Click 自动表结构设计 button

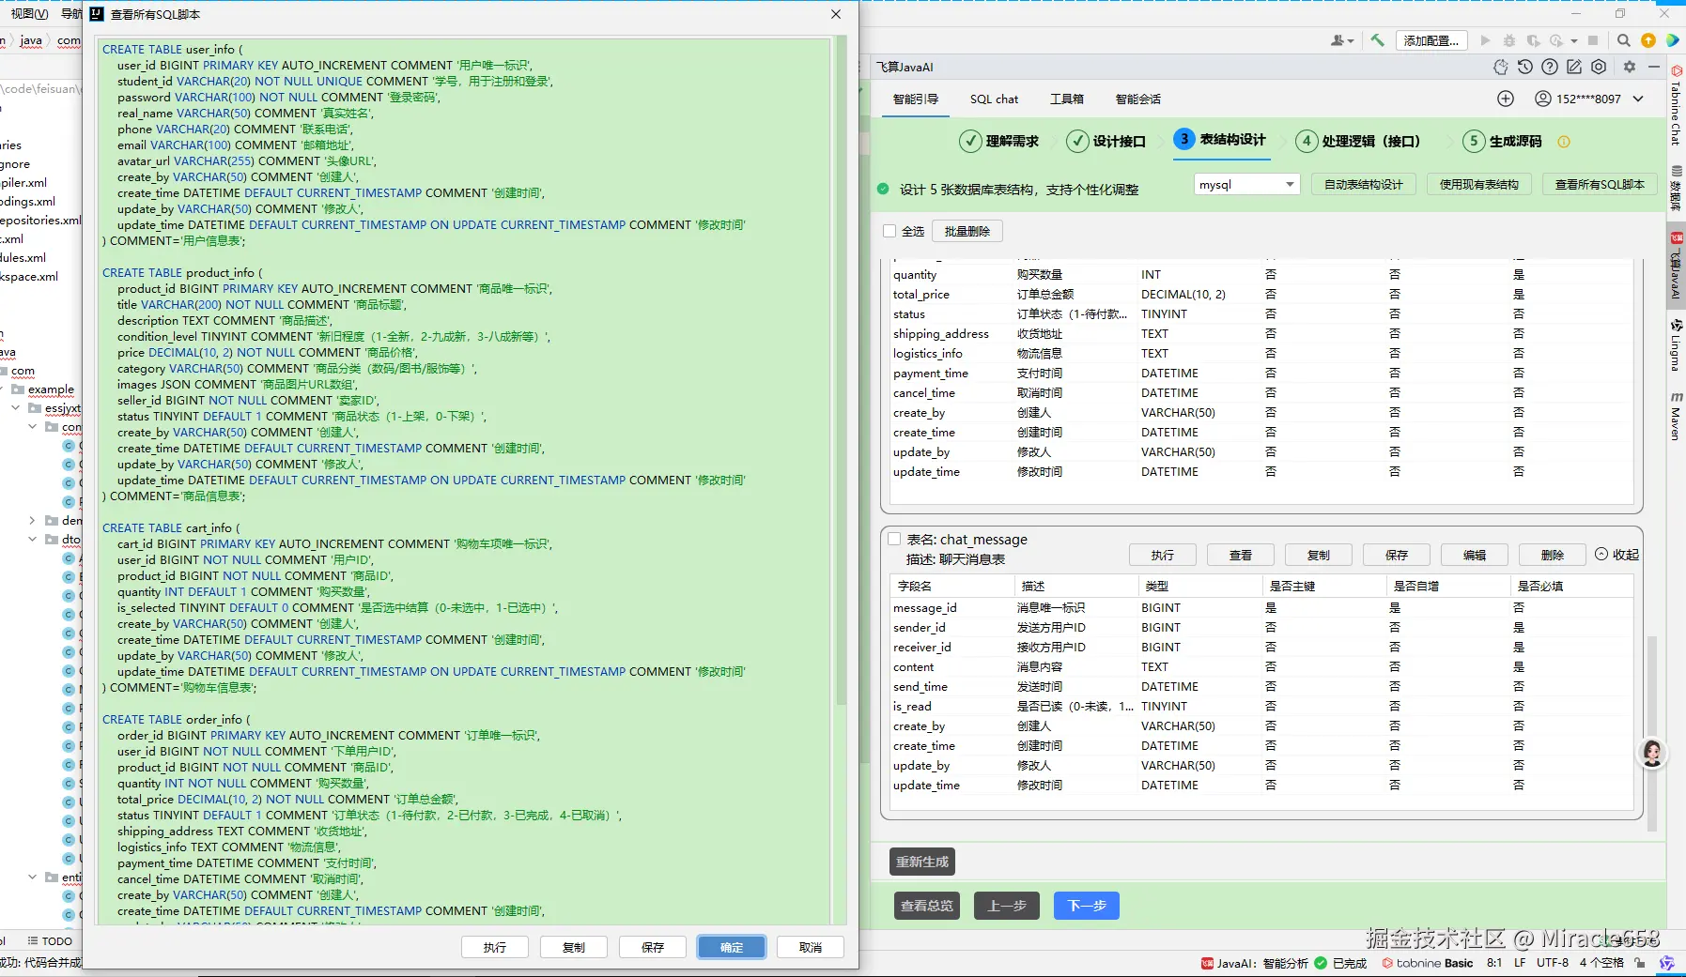click(1363, 185)
